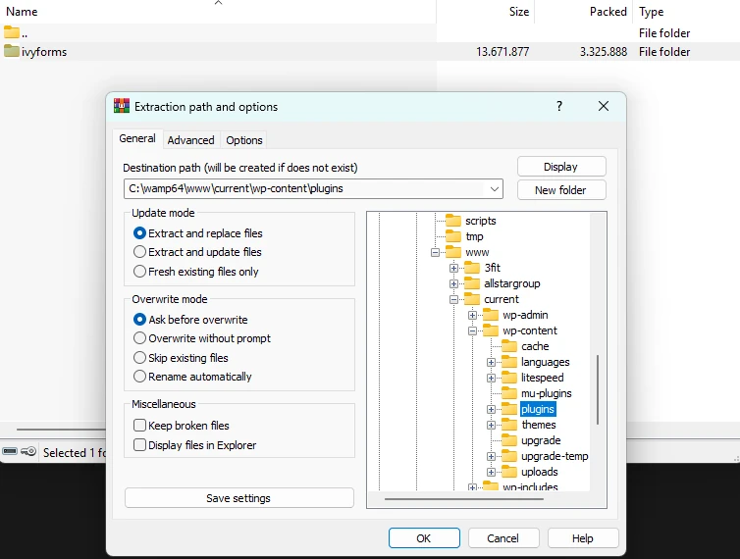Switch to the Advanced tab
740x559 pixels.
click(x=190, y=140)
